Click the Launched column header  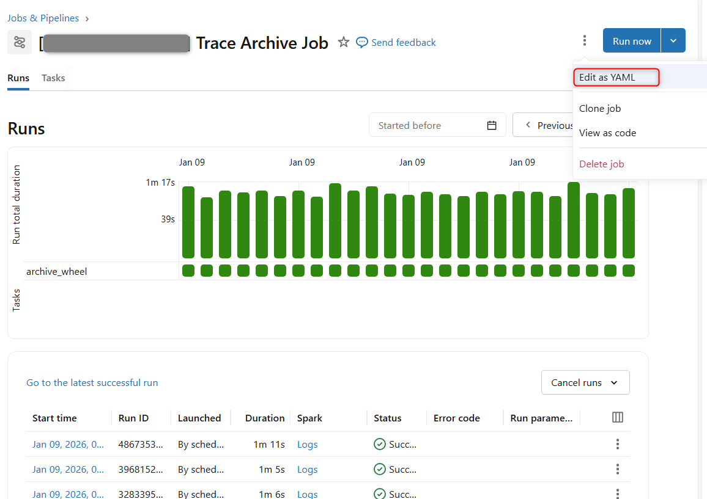[199, 418]
